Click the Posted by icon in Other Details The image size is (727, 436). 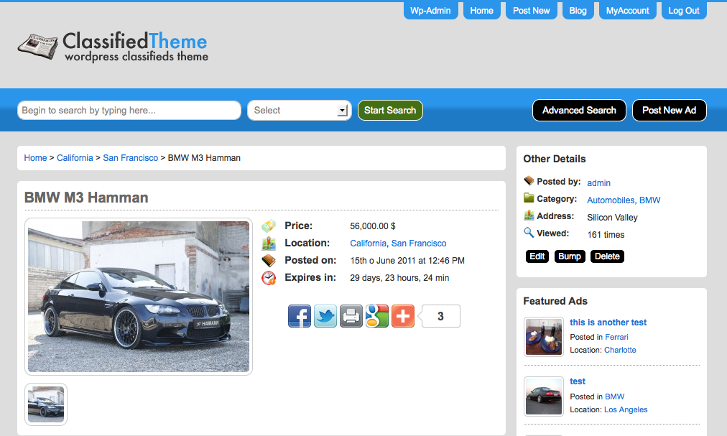click(529, 181)
